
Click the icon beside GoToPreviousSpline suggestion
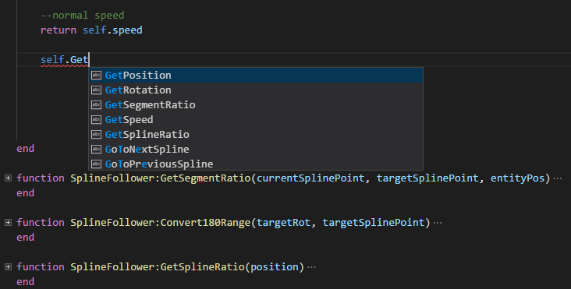[x=96, y=164]
